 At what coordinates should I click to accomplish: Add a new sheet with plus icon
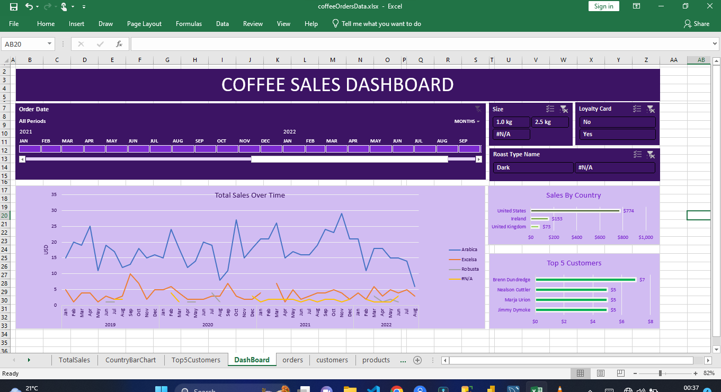click(417, 360)
